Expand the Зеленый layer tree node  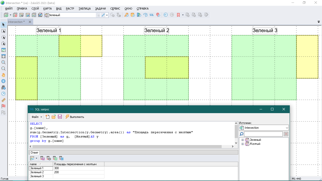click(x=243, y=140)
